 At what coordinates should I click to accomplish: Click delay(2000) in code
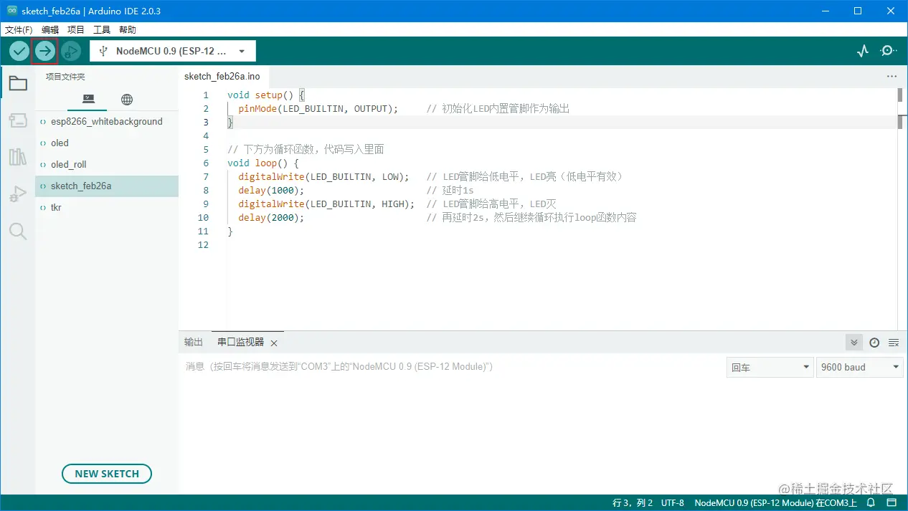pos(271,217)
